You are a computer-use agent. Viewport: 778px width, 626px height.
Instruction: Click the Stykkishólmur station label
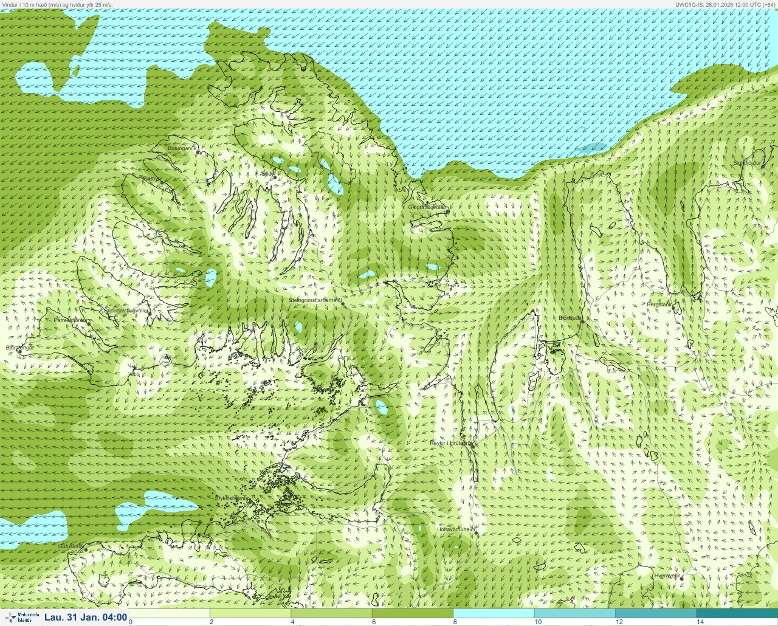[232, 498]
